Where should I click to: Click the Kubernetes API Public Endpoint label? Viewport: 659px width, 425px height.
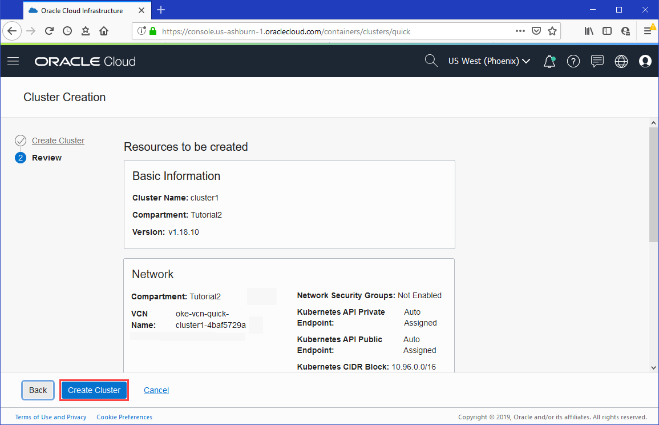tap(339, 344)
